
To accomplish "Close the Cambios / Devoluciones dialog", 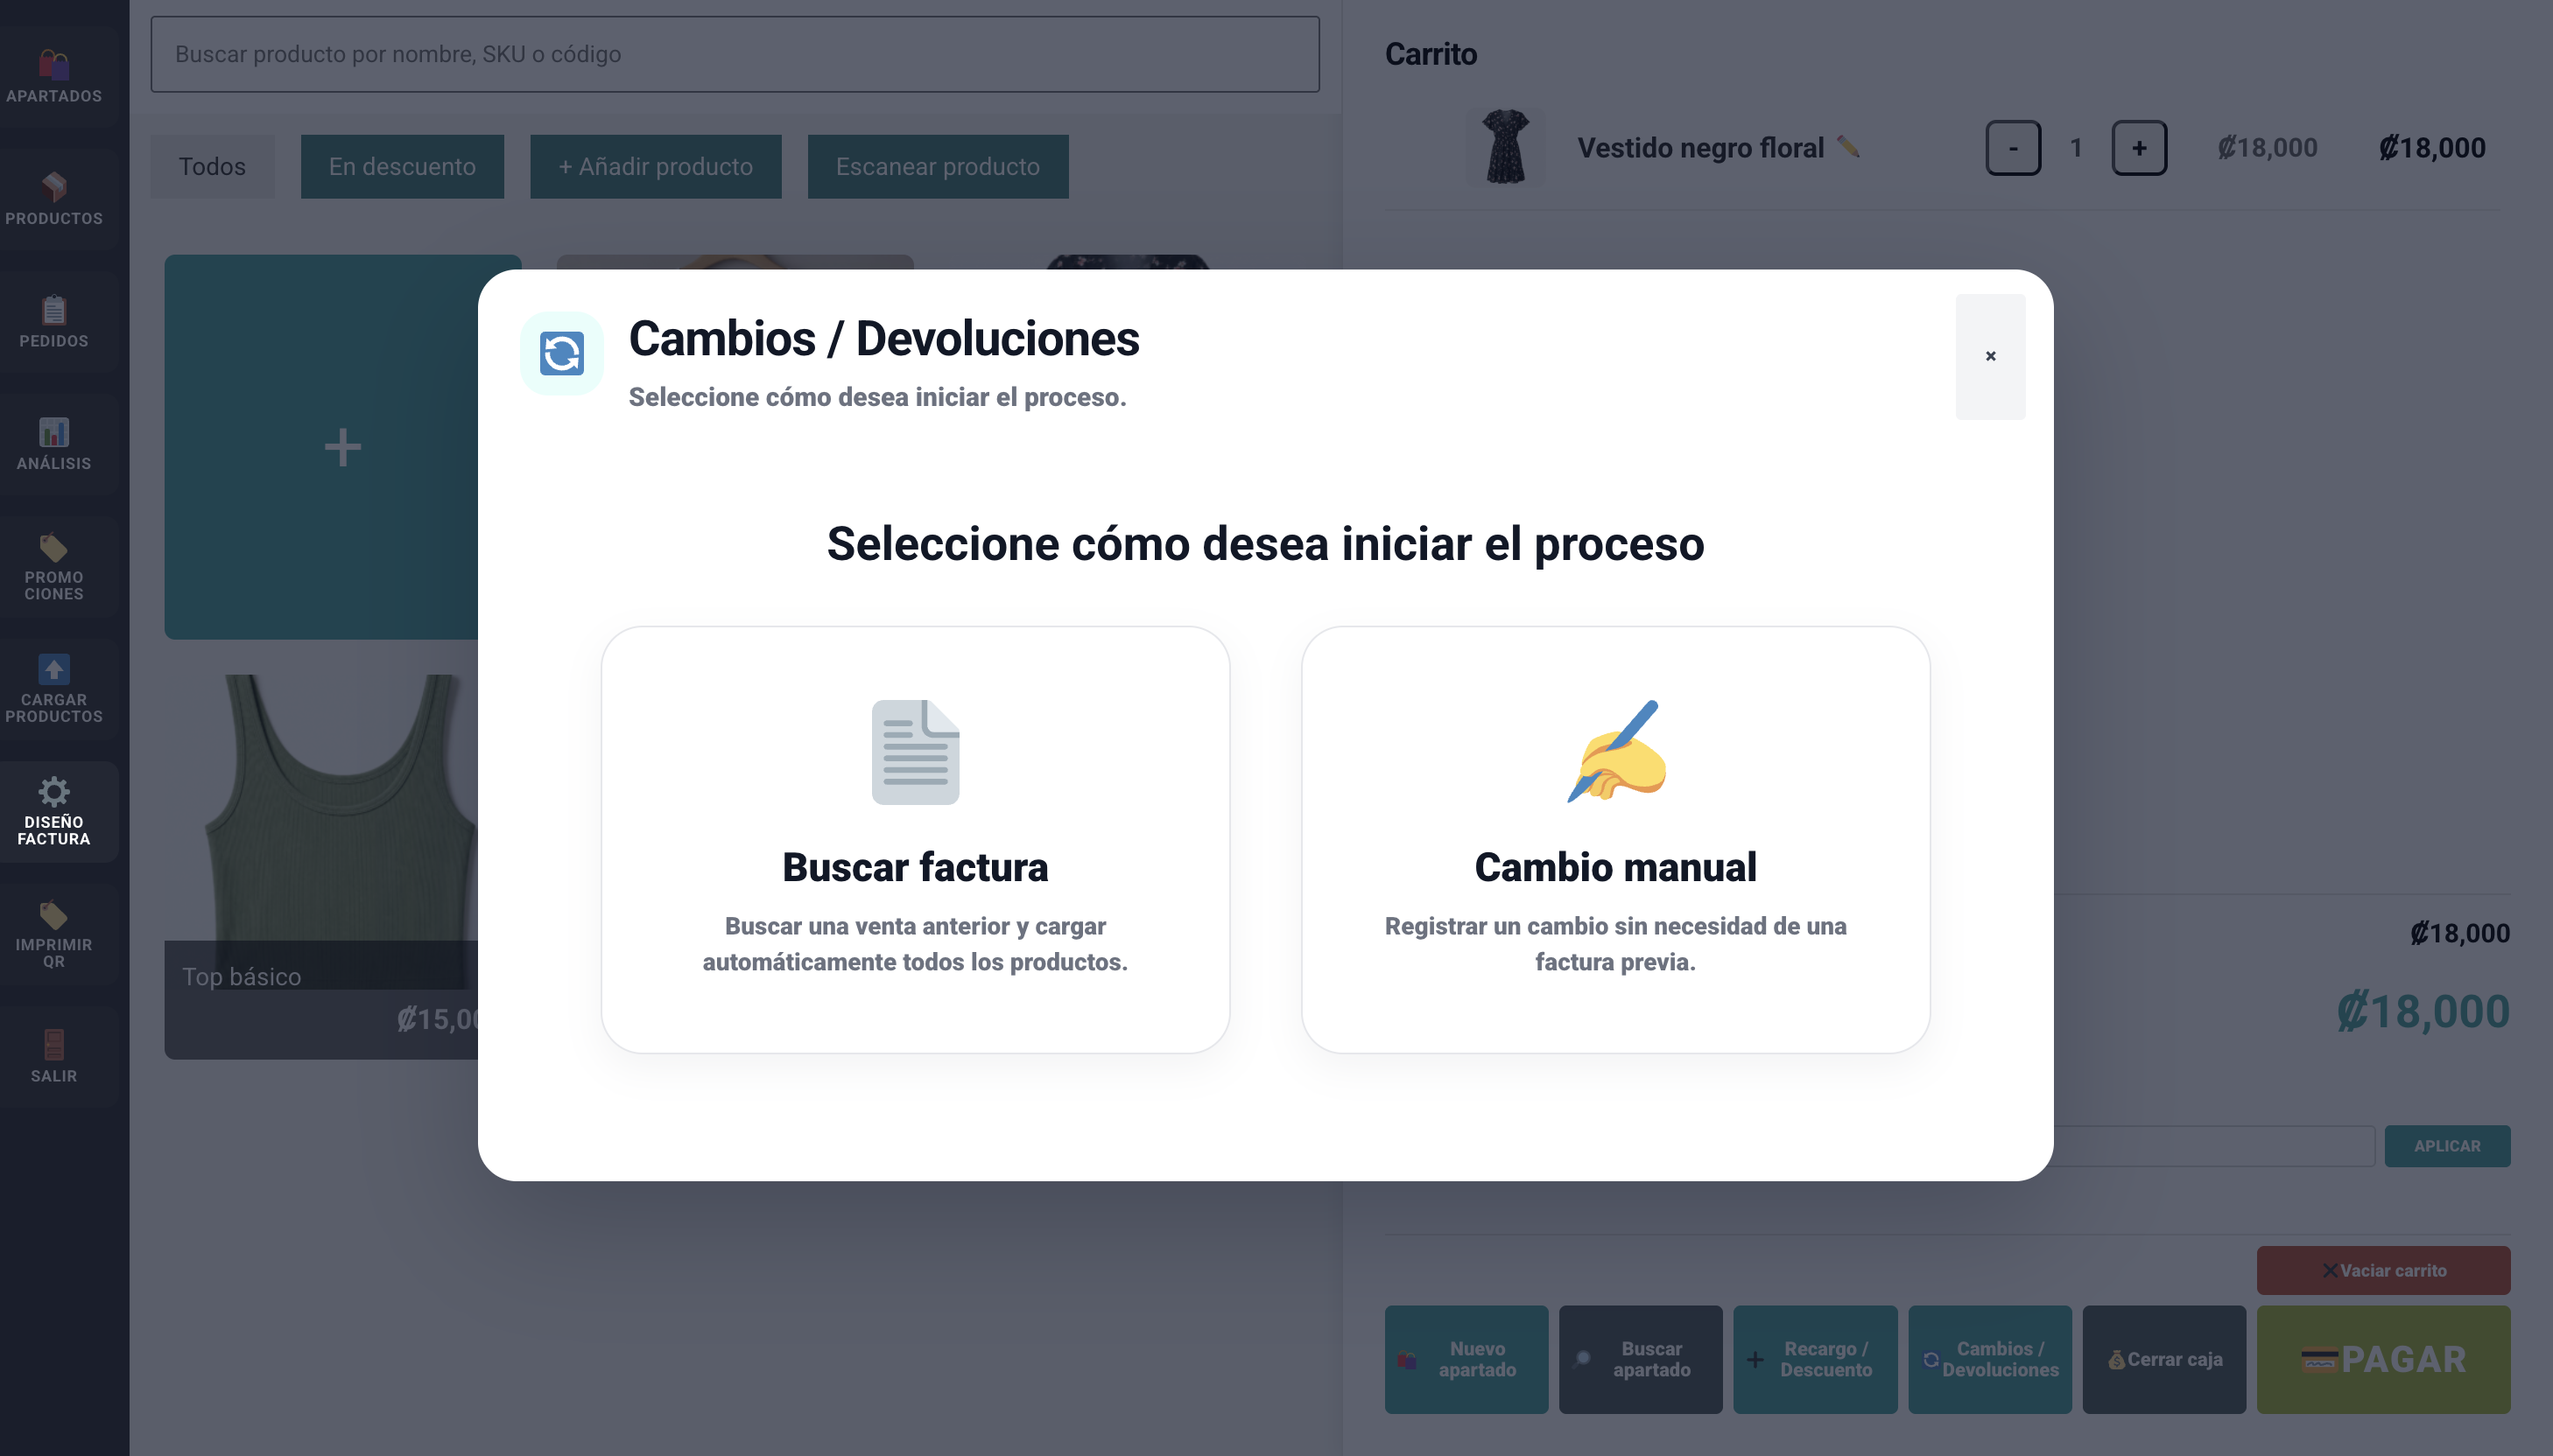I will (x=1990, y=356).
